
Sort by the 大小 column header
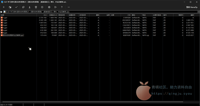tap(42, 15)
